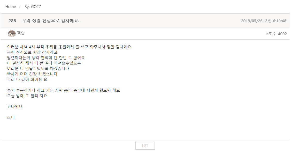The height and width of the screenshot is (153, 291).
Task: Click the 조회수 4002 view count
Action: tap(276, 34)
